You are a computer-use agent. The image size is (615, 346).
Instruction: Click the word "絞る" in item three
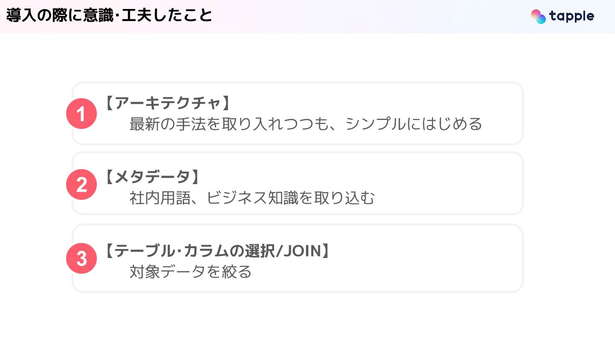click(236, 272)
